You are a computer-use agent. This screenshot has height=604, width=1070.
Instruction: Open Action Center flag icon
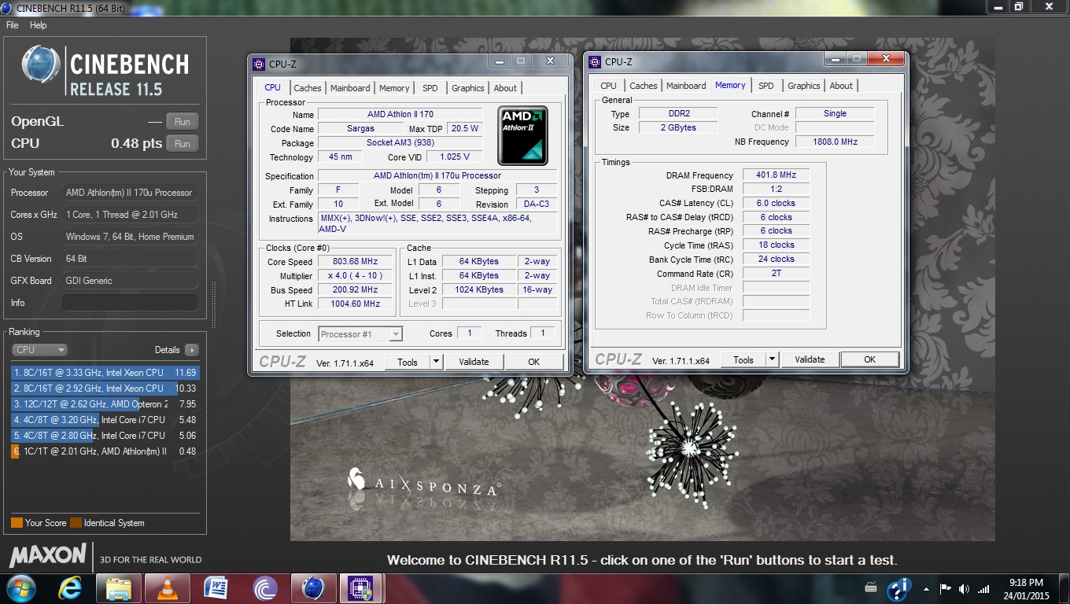[x=946, y=588]
